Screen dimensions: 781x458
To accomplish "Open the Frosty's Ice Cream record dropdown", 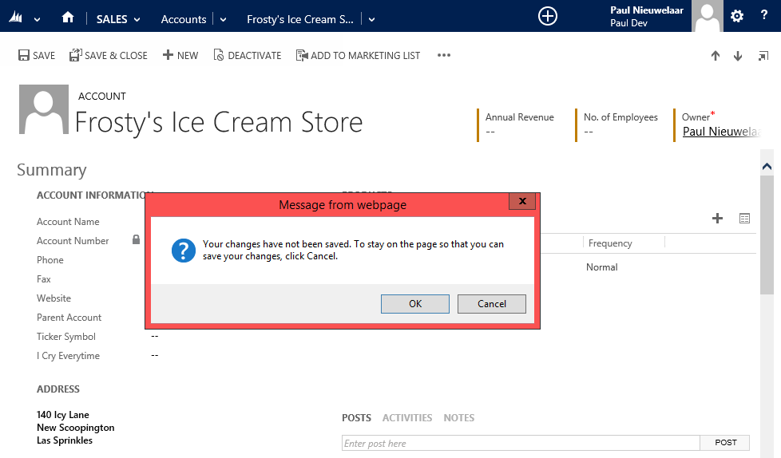I will (x=371, y=19).
